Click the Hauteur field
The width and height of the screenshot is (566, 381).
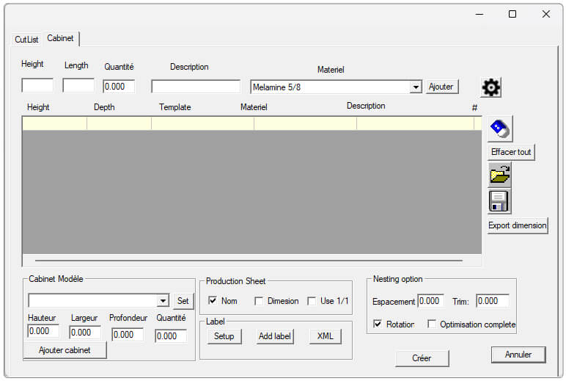click(43, 331)
